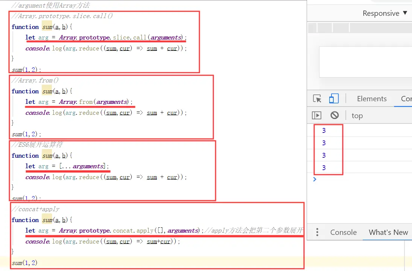412x271 pixels.
Task: Open the Responsive device dropdown
Action: tap(385, 13)
